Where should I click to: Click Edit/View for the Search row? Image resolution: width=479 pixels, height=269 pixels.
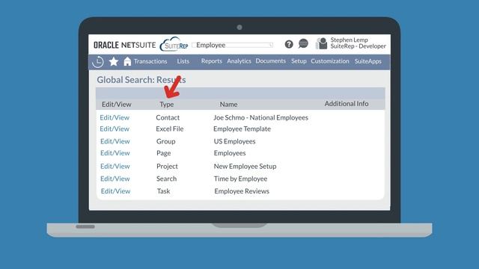[115, 179]
